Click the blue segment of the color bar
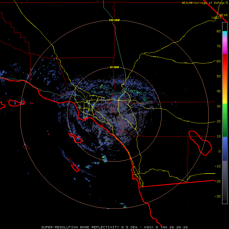Viewport: 229px width, 229px height. click(225, 149)
